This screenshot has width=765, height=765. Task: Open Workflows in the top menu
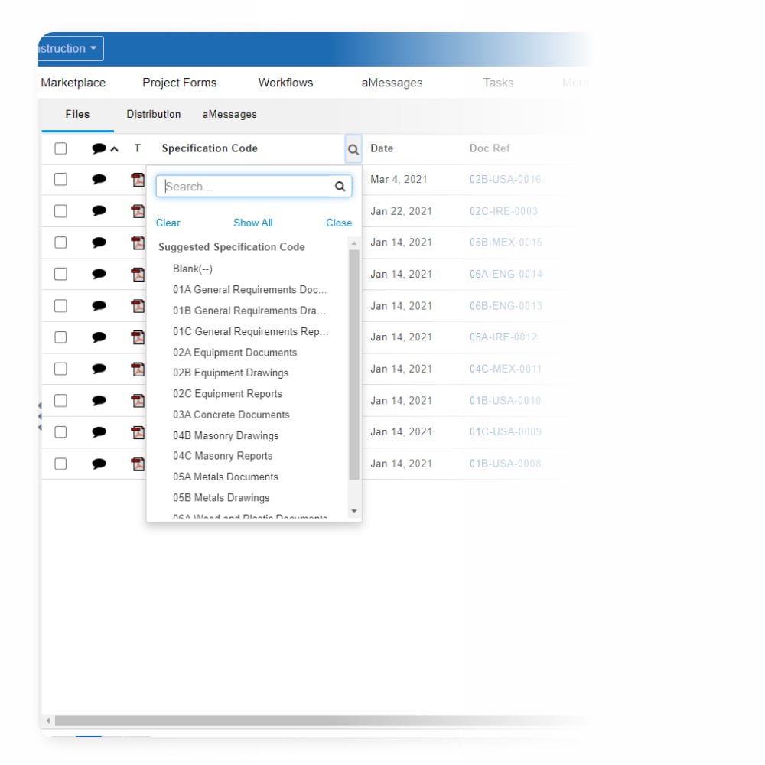tap(285, 83)
